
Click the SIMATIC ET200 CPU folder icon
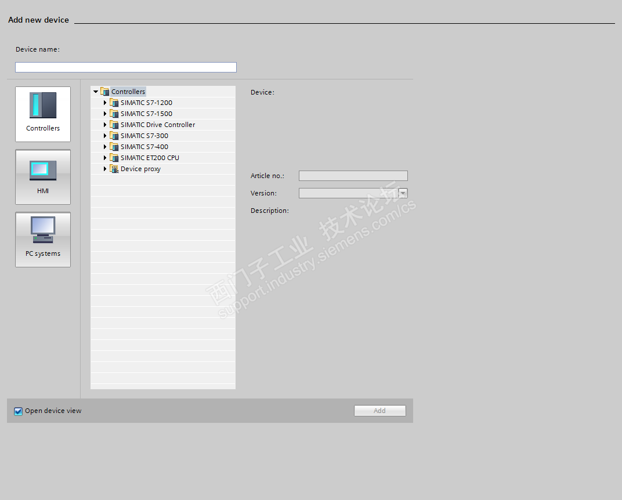(114, 158)
